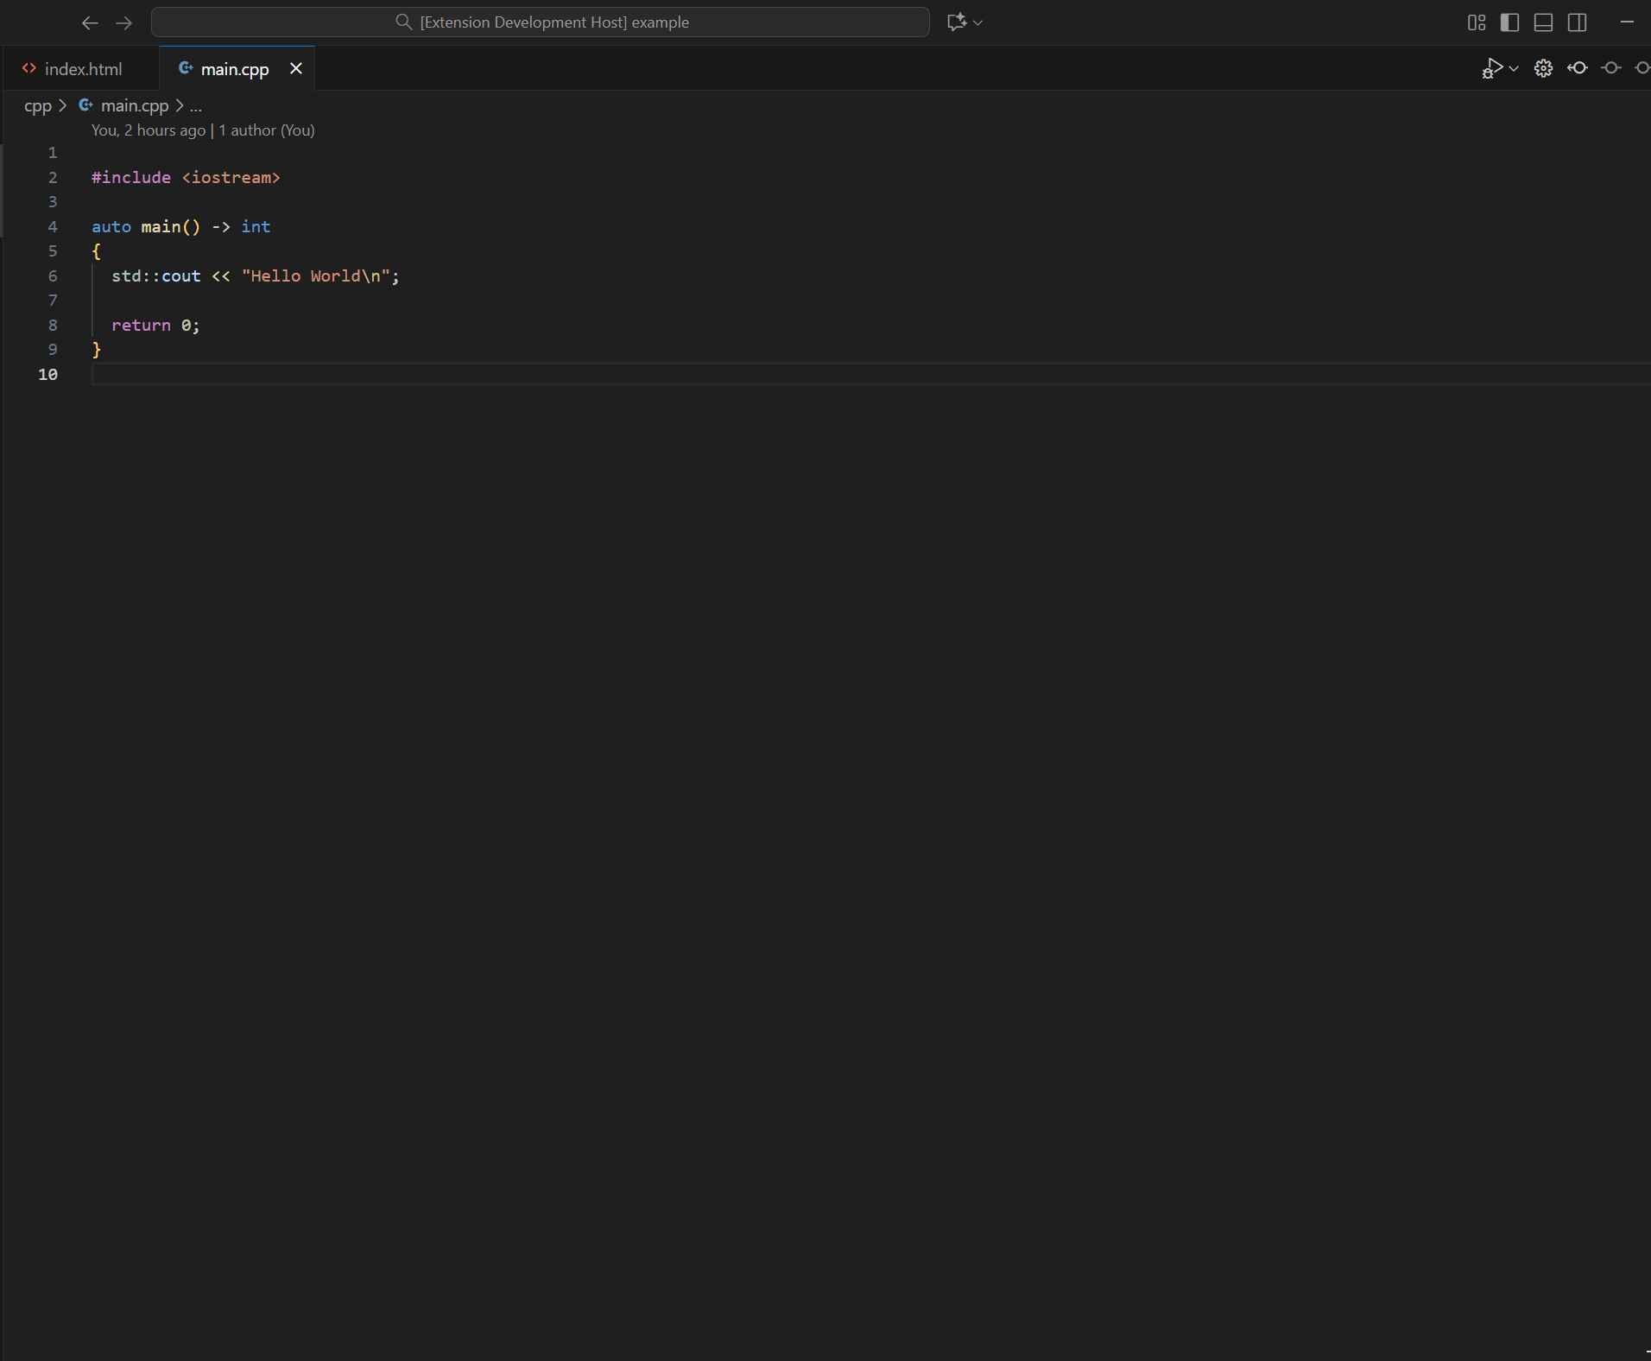
Task: Click line number 10 in gutter
Action: [48, 374]
